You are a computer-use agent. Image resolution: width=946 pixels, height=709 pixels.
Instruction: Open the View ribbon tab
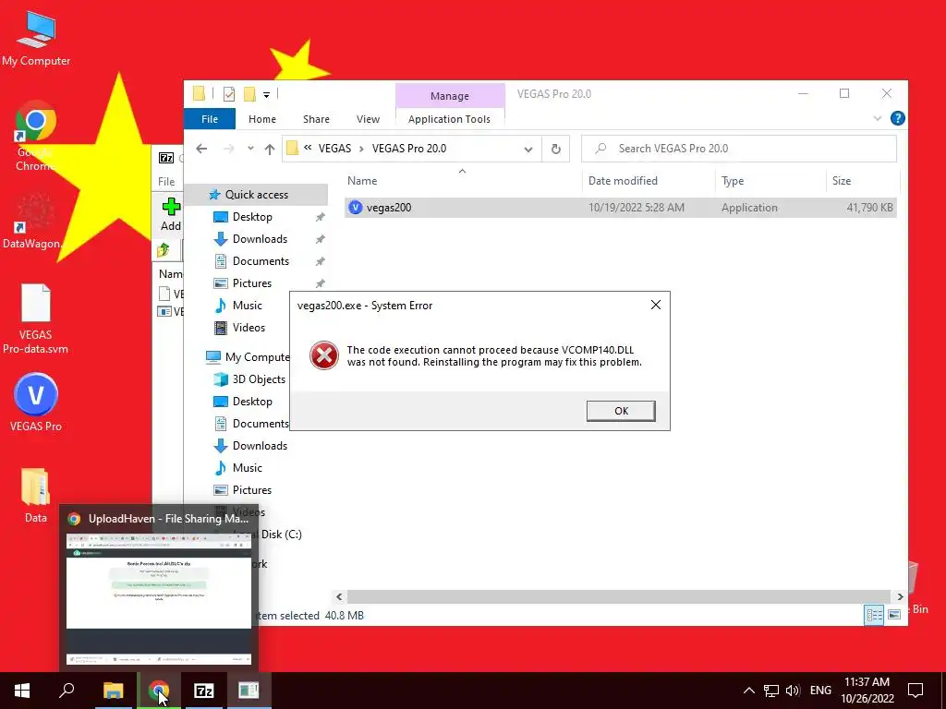point(368,119)
